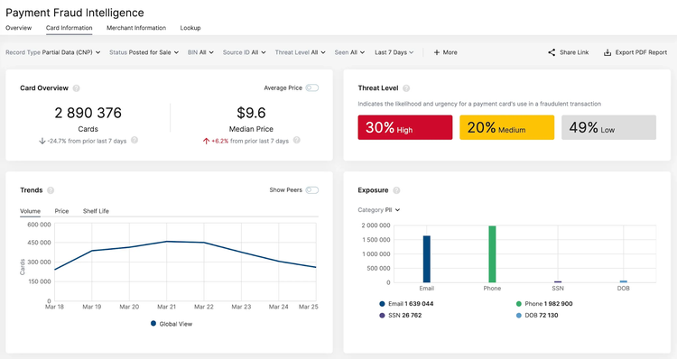Image resolution: width=677 pixels, height=359 pixels.
Task: Click Export PDF Report button text
Action: pyautogui.click(x=641, y=52)
